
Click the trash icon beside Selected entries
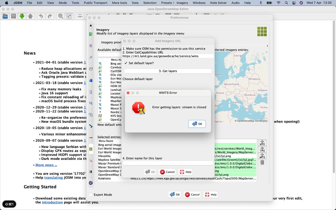262,162
